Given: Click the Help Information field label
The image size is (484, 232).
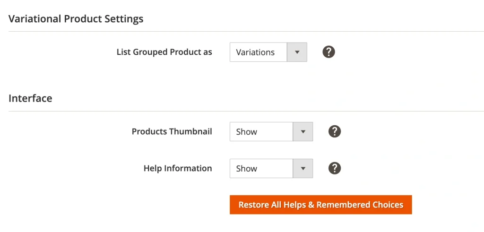Looking at the screenshot, I should click(x=178, y=168).
